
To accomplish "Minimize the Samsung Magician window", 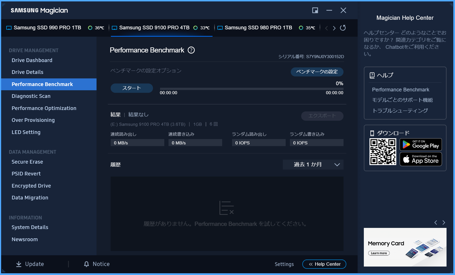I will [329, 10].
